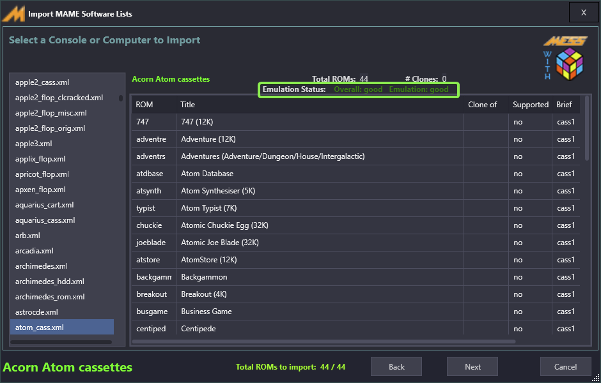Click the ROM table vertical scrollbar
The width and height of the screenshot is (601, 383).
(587, 128)
